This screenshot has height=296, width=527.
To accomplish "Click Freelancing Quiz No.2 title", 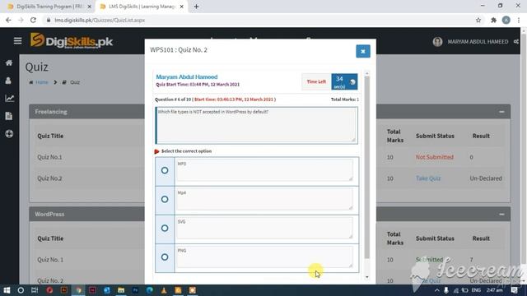I will coord(49,178).
